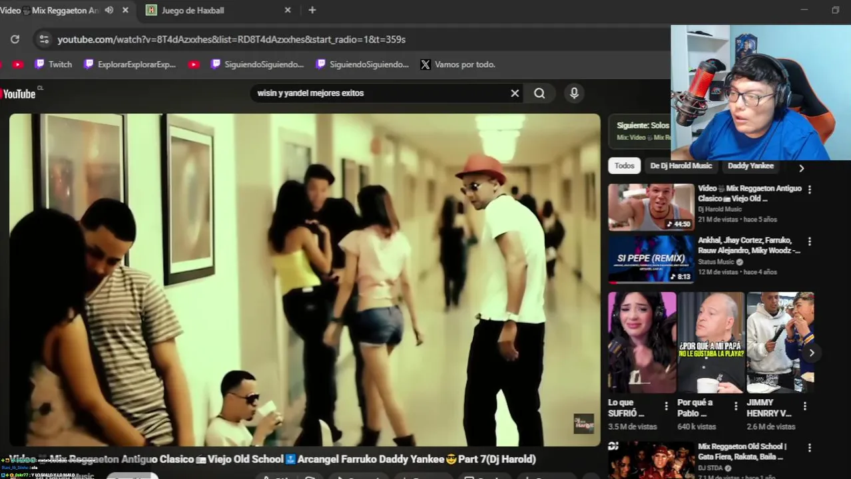The image size is (851, 479).
Task: Open the Twitch bookmark
Action: (53, 65)
